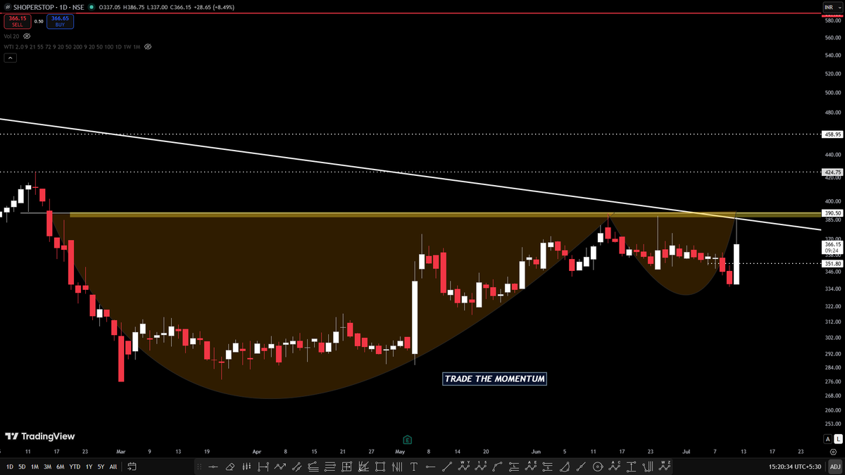Switch to the 1M time range

[35, 466]
